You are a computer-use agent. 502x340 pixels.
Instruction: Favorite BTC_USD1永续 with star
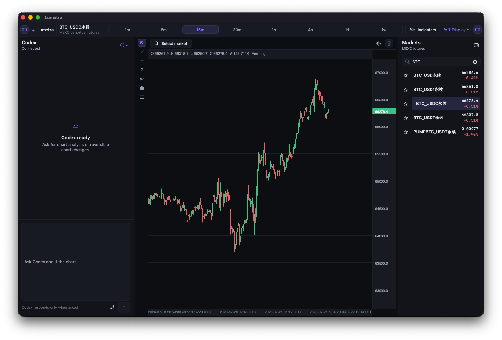tap(406, 89)
